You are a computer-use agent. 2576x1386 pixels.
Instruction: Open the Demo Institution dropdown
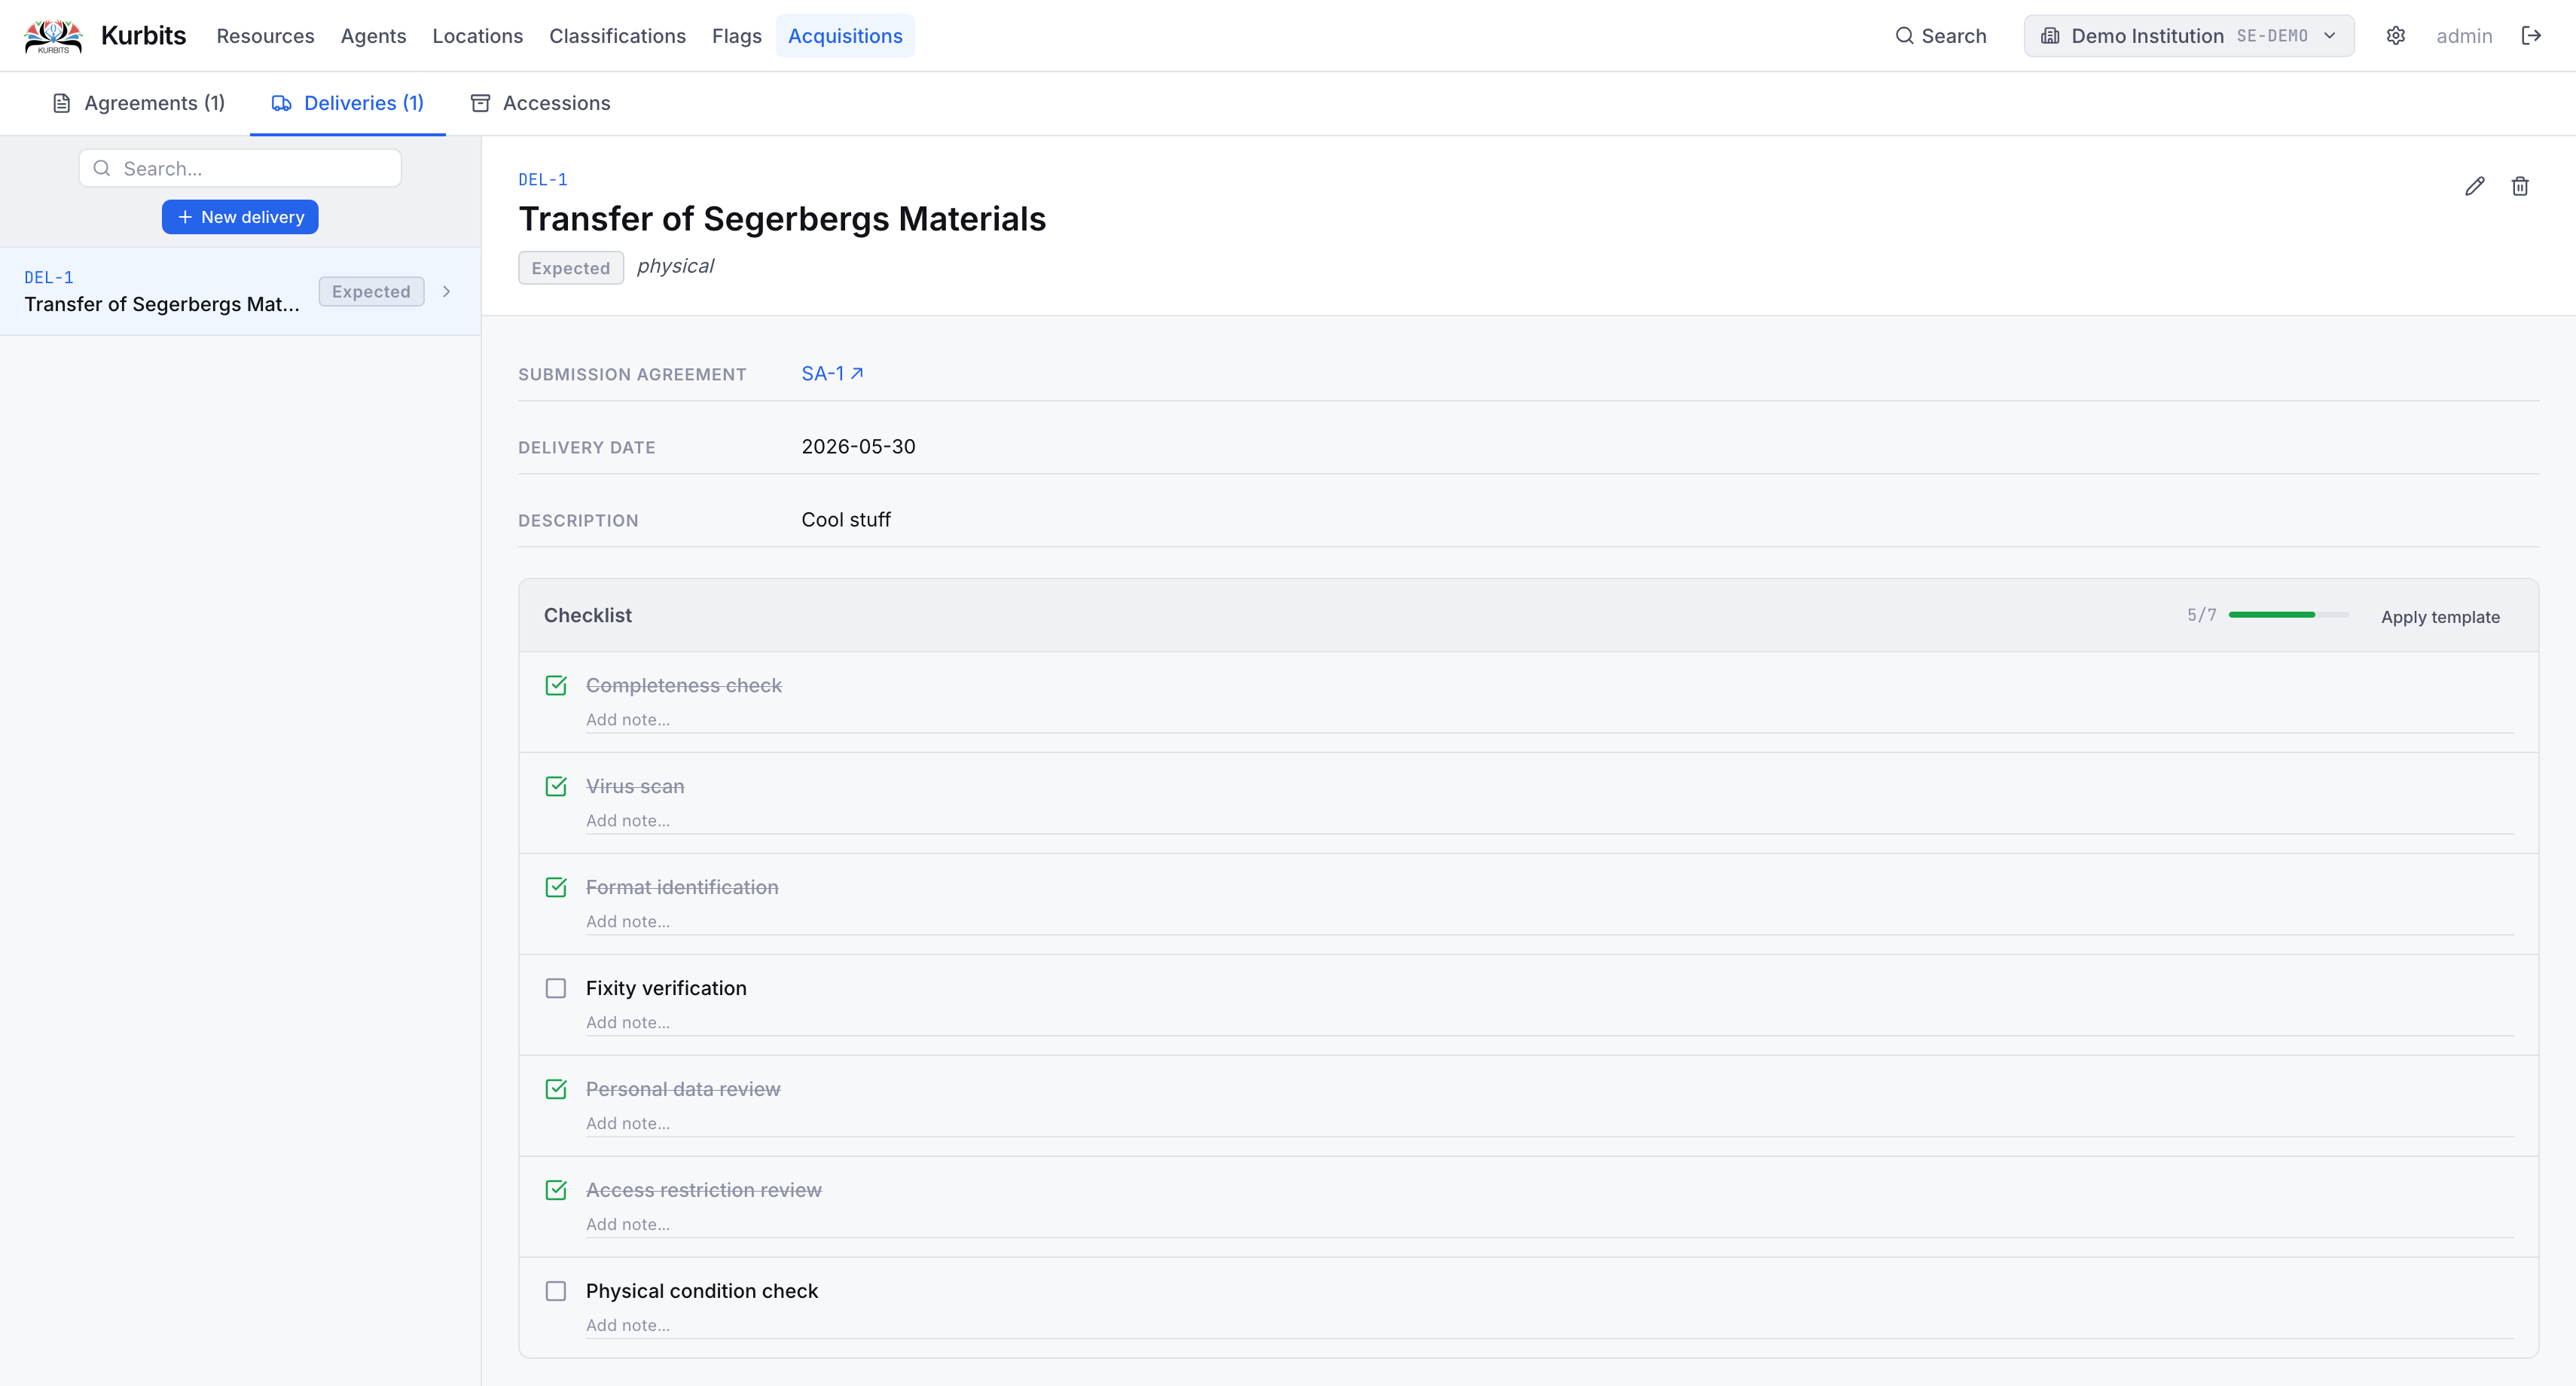tap(2189, 36)
